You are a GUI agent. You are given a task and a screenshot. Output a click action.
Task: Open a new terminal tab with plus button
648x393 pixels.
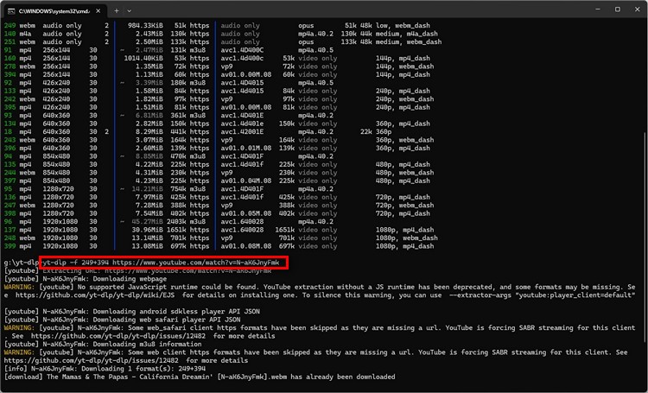coord(118,10)
